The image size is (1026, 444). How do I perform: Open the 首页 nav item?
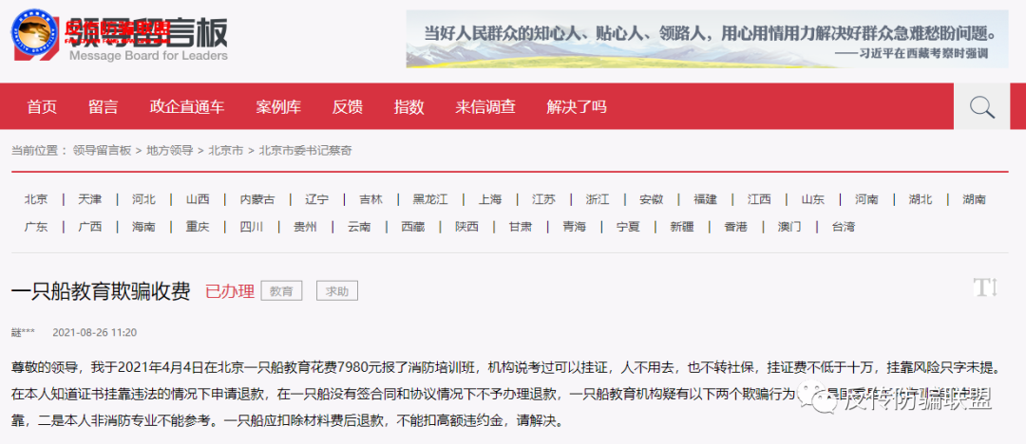pyautogui.click(x=42, y=106)
